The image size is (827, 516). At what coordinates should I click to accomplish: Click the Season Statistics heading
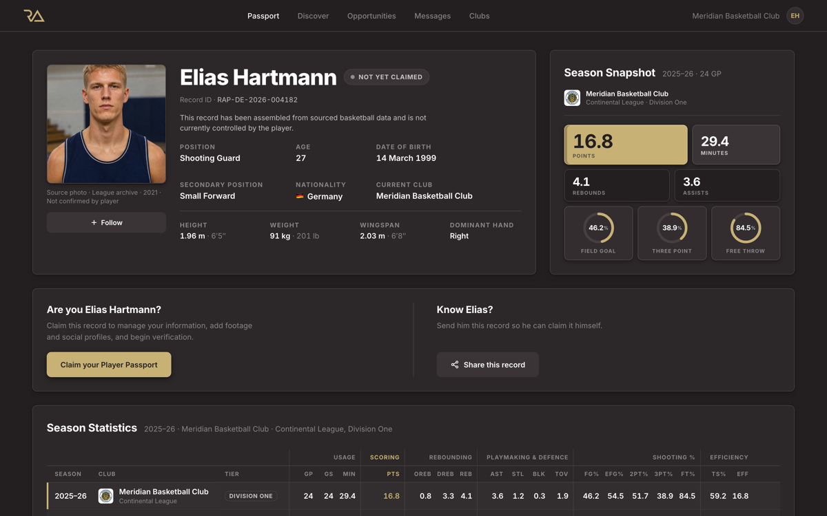click(92, 428)
